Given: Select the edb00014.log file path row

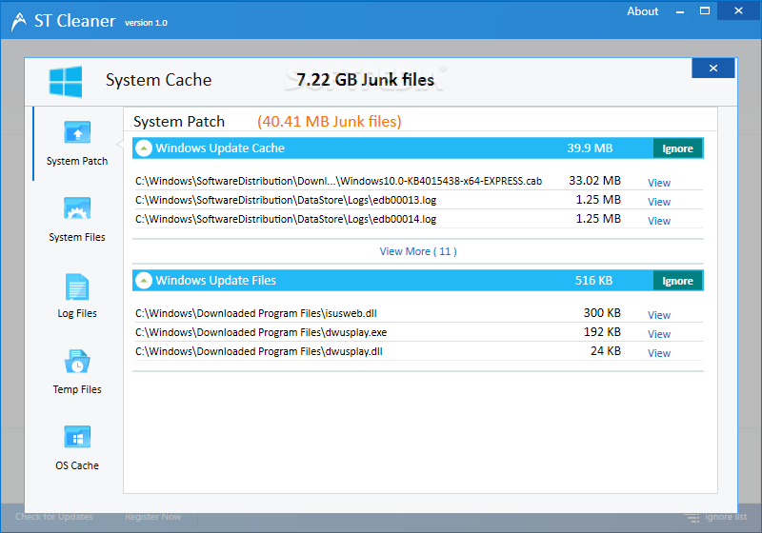Looking at the screenshot, I should coord(286,219).
